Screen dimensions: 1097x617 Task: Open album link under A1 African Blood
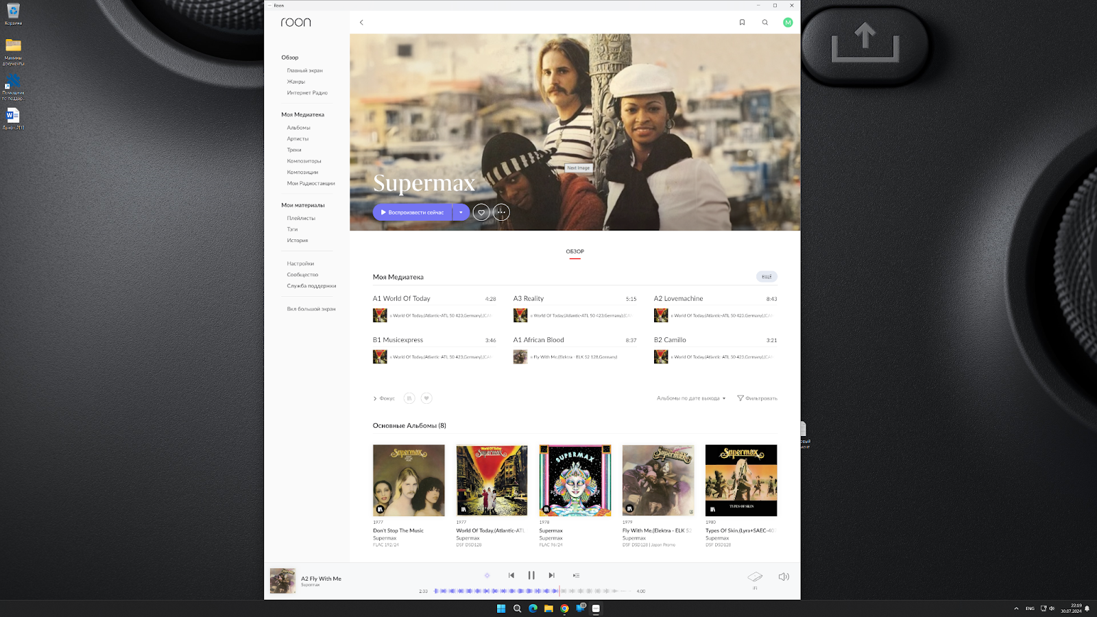pos(575,357)
